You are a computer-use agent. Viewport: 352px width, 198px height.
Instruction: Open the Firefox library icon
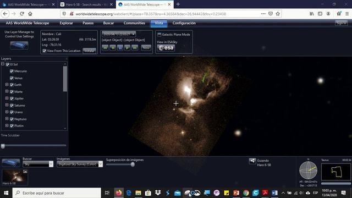pos(312,14)
